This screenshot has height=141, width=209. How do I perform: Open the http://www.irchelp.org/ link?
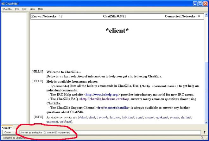tap(102, 95)
